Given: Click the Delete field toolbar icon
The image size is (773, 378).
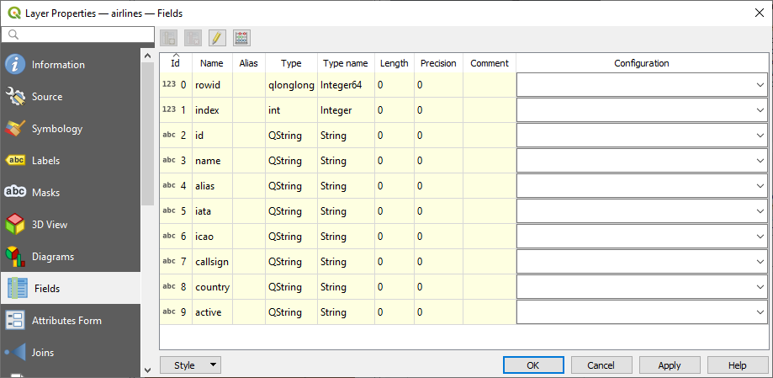Looking at the screenshot, I should (x=193, y=38).
